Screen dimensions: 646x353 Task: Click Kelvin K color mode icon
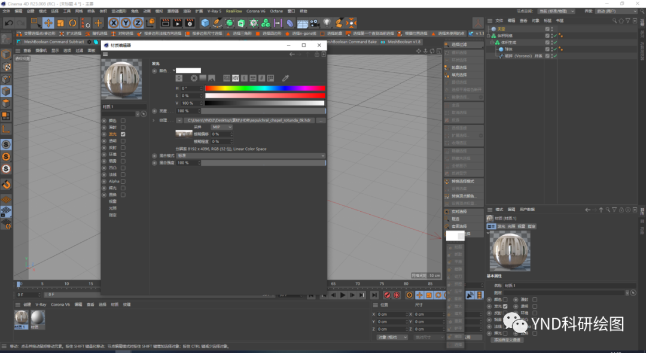(244, 78)
